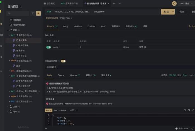Open 全局 Cookie manager in the status bar
This screenshot has width=195, height=131.
[x=182, y=128]
